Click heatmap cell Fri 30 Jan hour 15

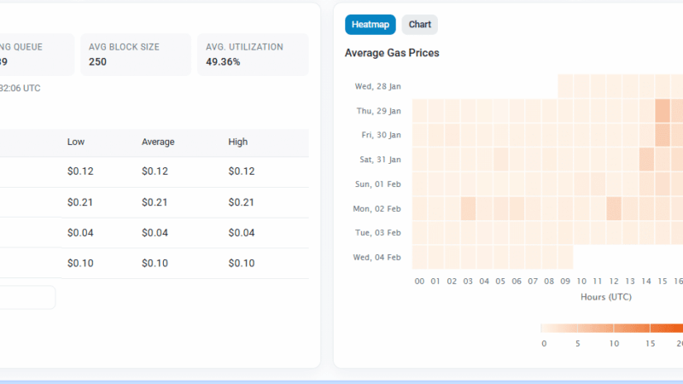pos(663,135)
